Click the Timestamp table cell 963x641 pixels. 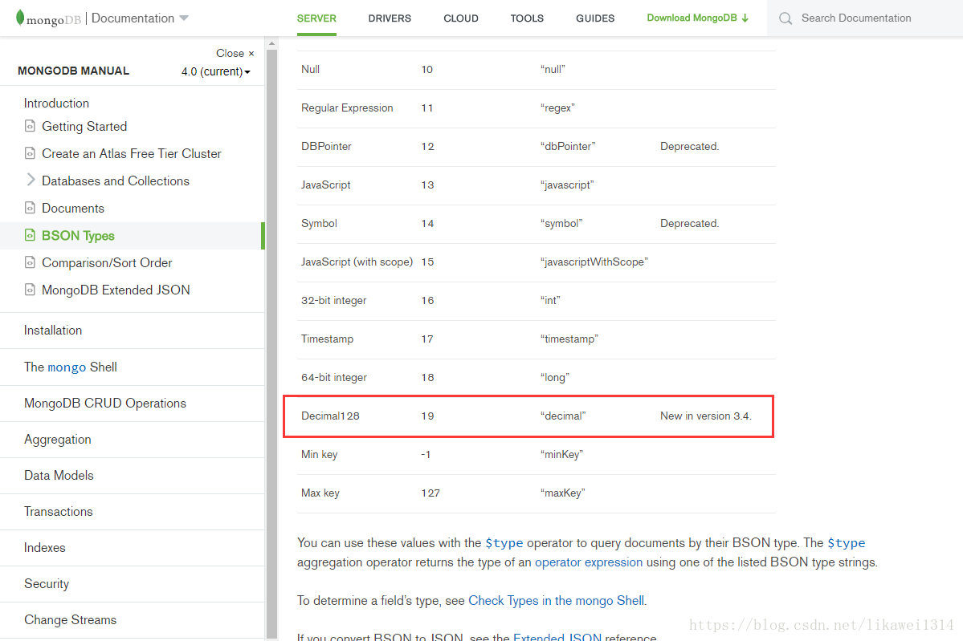tap(328, 339)
